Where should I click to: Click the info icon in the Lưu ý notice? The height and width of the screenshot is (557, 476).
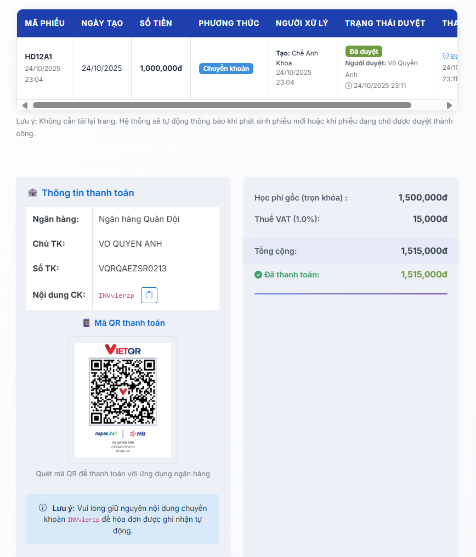43,508
